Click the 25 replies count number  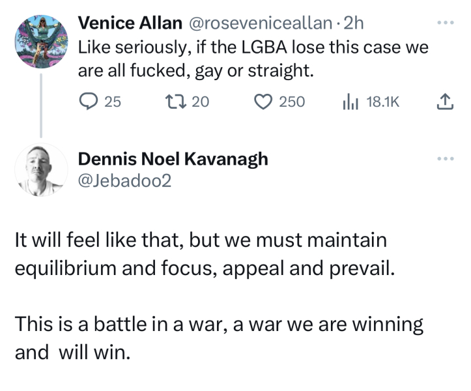[112, 102]
